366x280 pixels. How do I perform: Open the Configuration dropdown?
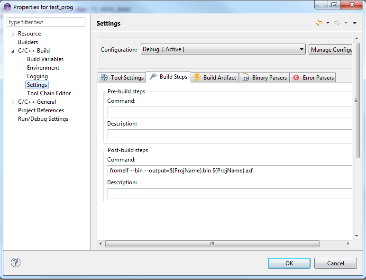point(223,49)
